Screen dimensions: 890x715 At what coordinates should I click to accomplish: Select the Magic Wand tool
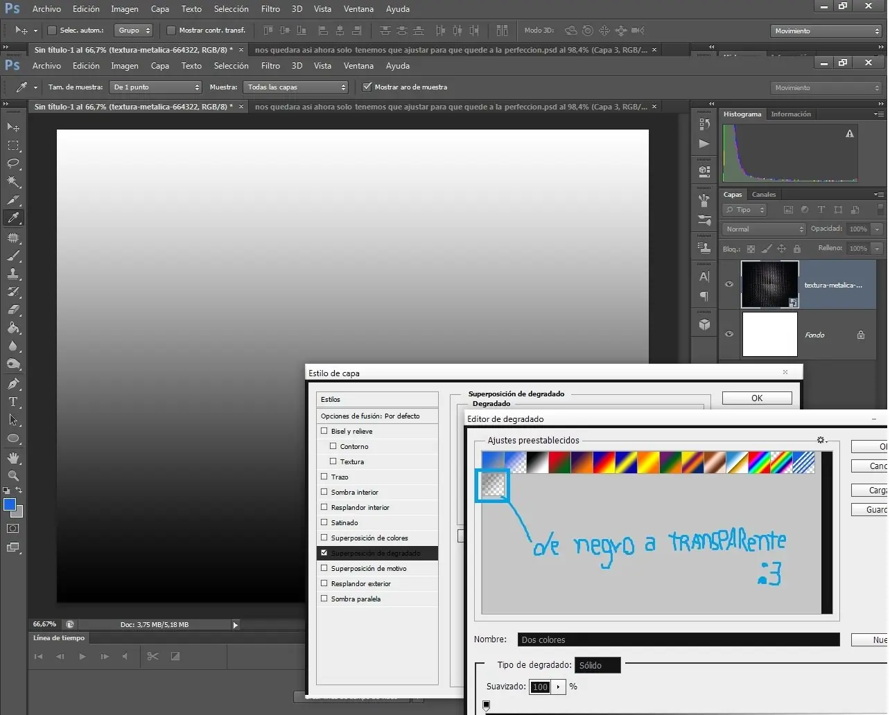(13, 182)
